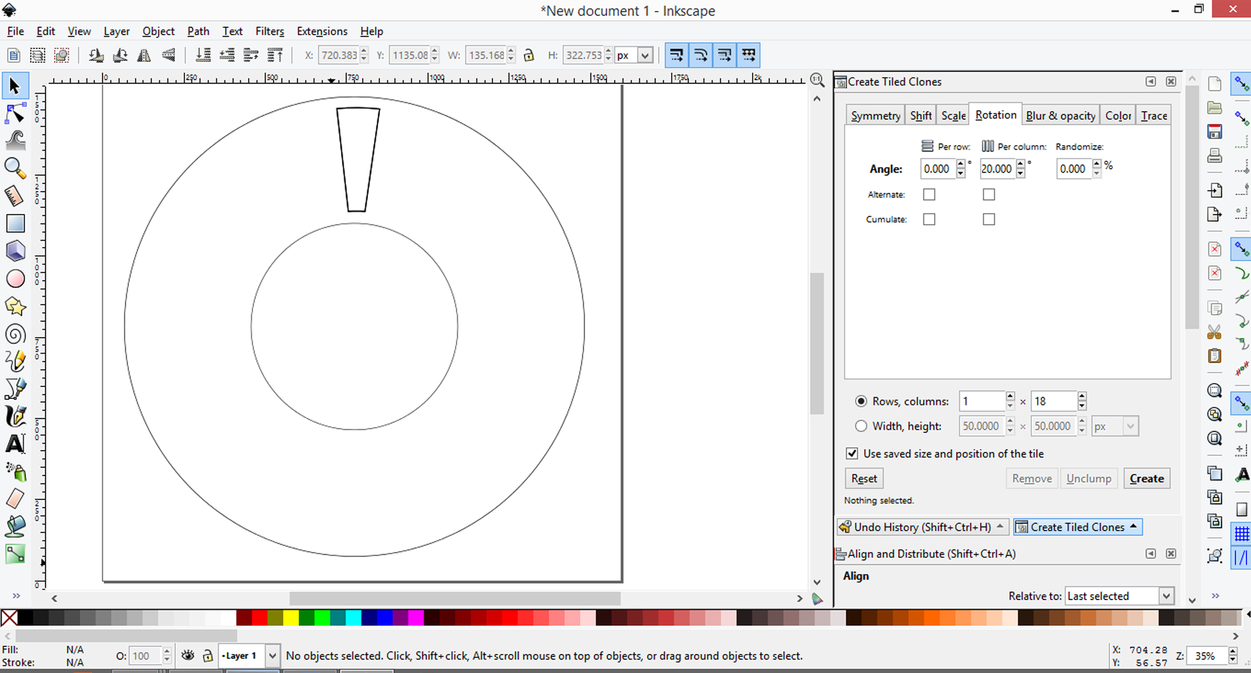
Task: Open the Symmetry tab
Action: 874,115
